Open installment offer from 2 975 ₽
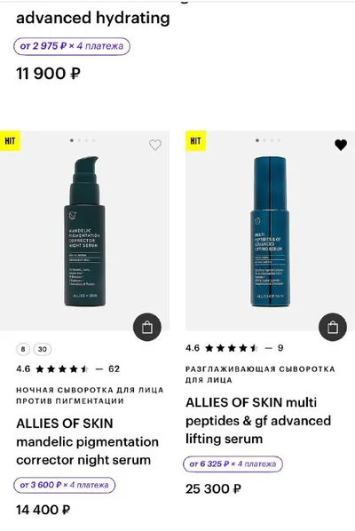The height and width of the screenshot is (531, 355). 72,46
